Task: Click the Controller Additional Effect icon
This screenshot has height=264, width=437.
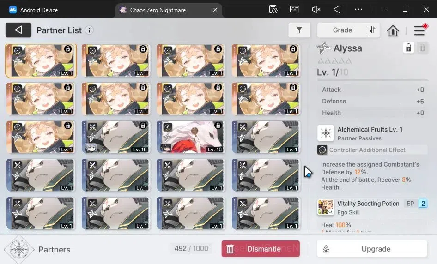Action: tap(322, 150)
